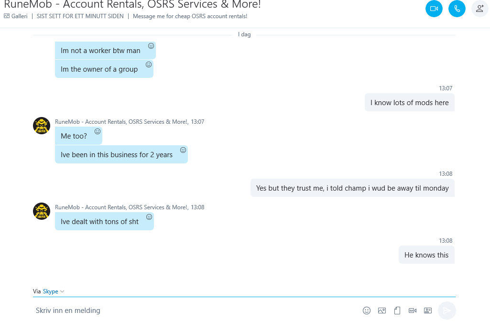Attach an image using the picture icon
This screenshot has height=322, width=490.
[x=382, y=311]
